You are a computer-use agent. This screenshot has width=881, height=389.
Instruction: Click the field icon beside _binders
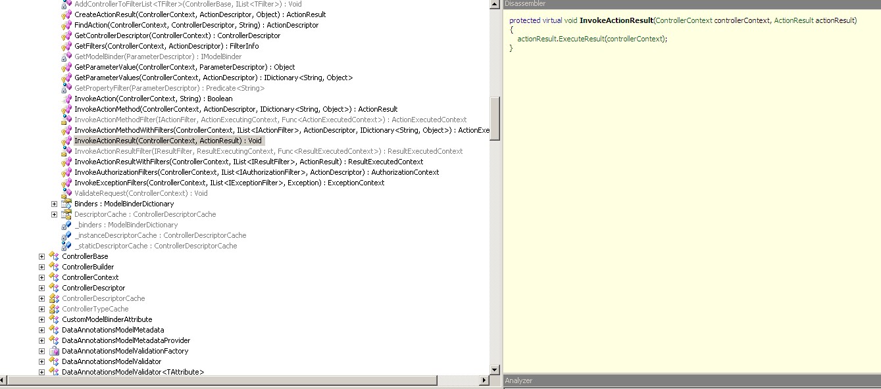pos(66,225)
